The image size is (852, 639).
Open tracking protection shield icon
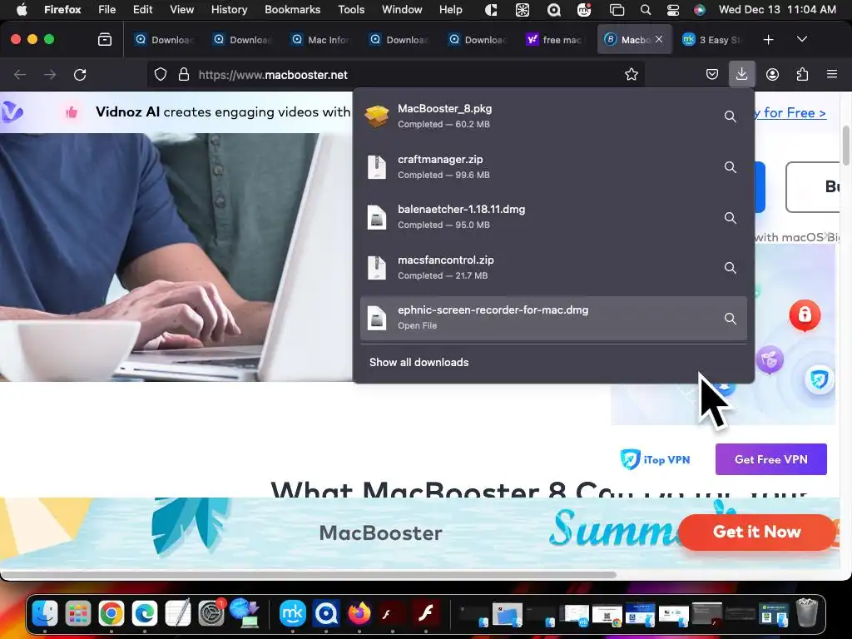pyautogui.click(x=161, y=74)
